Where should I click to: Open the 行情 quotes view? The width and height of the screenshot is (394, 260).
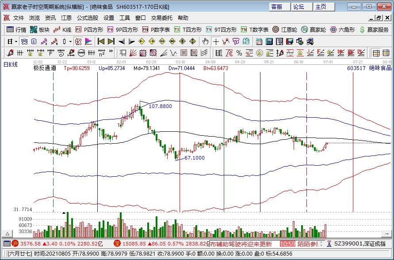16,30
